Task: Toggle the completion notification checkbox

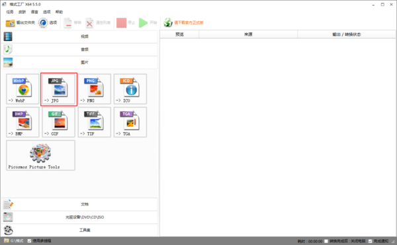Action: [370, 241]
